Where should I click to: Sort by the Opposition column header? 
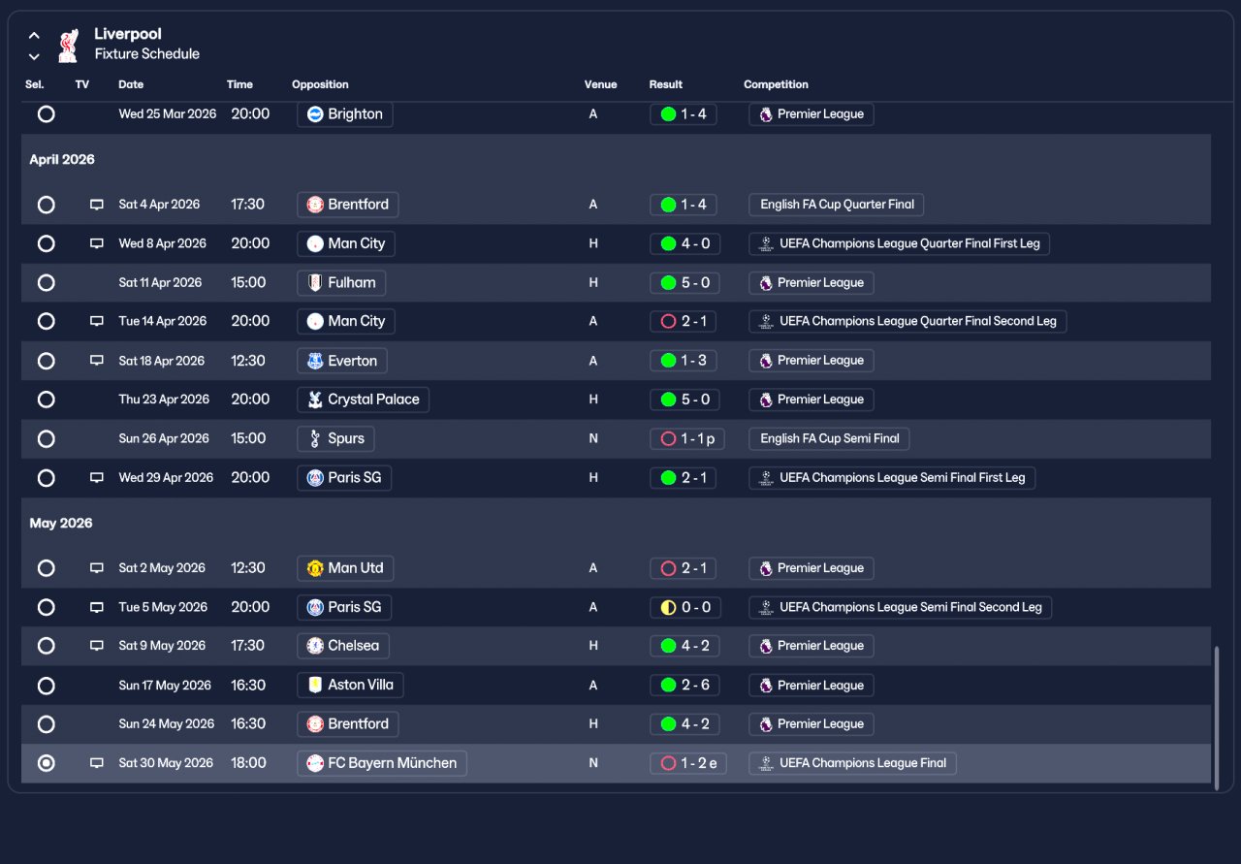pos(320,84)
